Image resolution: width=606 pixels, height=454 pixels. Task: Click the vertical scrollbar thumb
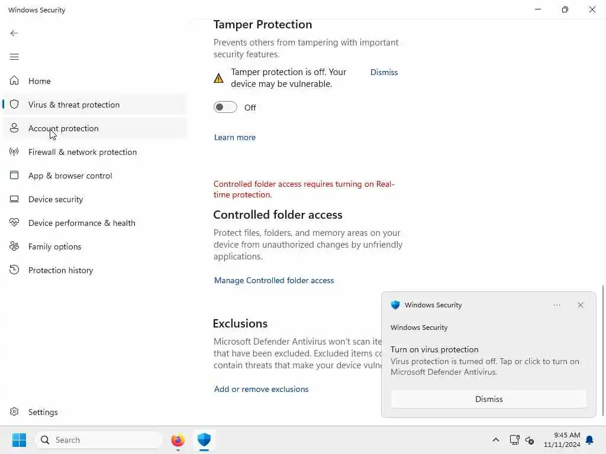[x=602, y=351]
